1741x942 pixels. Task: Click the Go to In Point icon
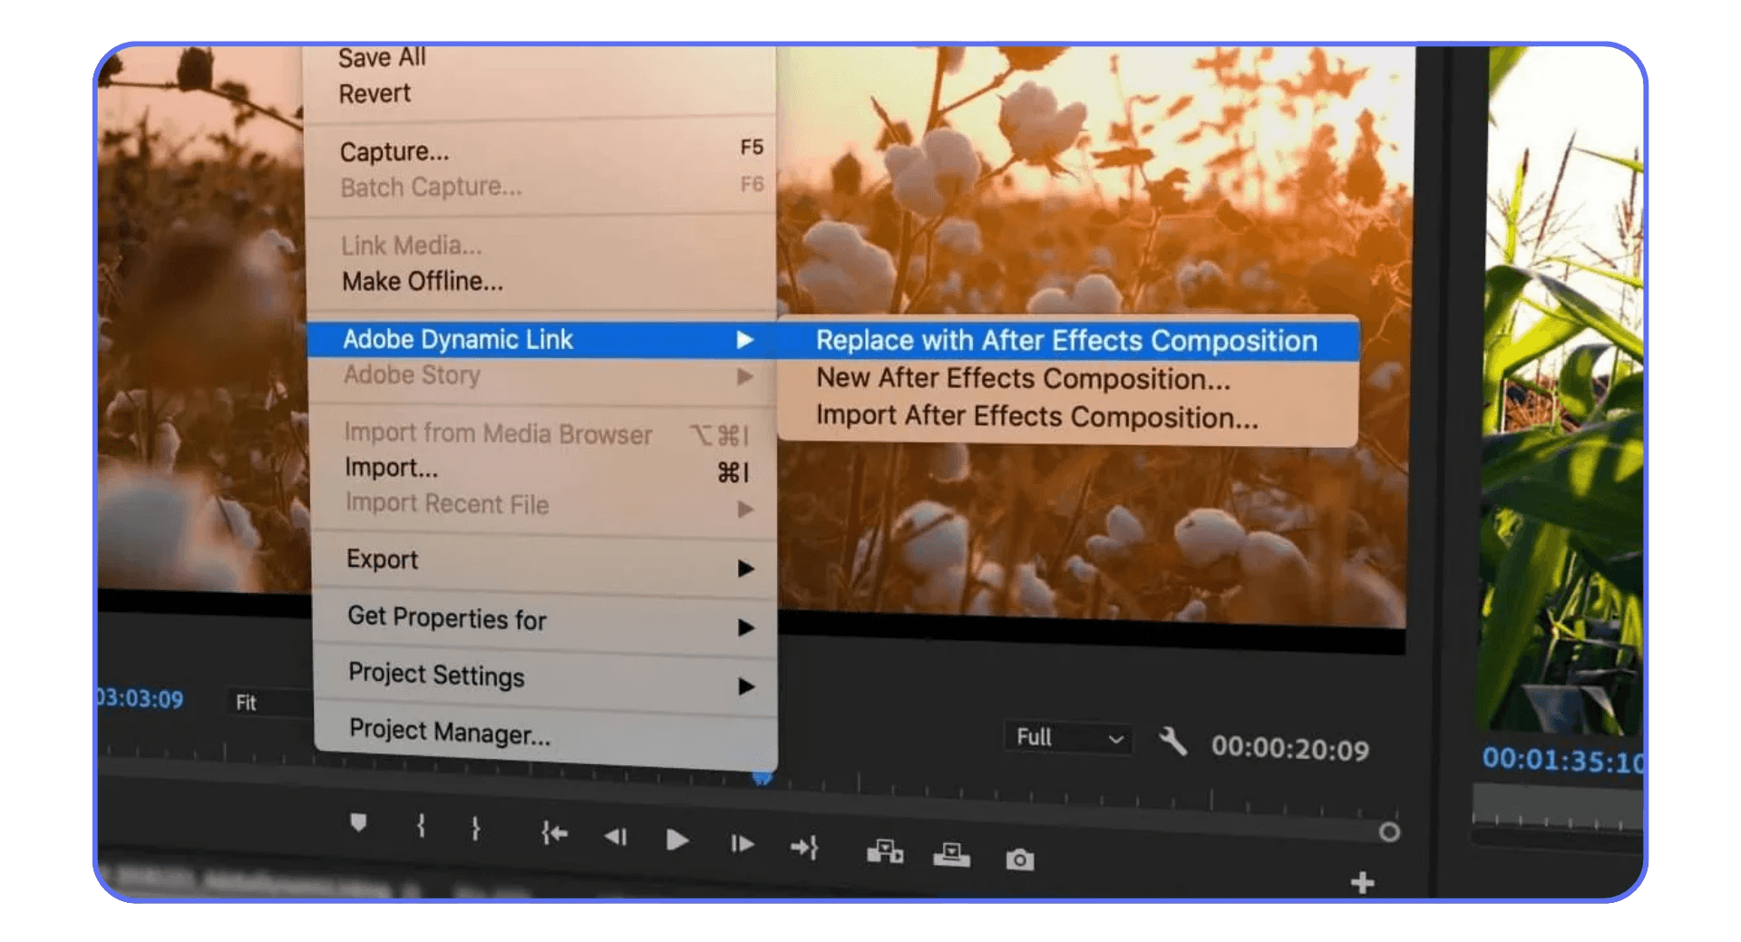coord(555,834)
